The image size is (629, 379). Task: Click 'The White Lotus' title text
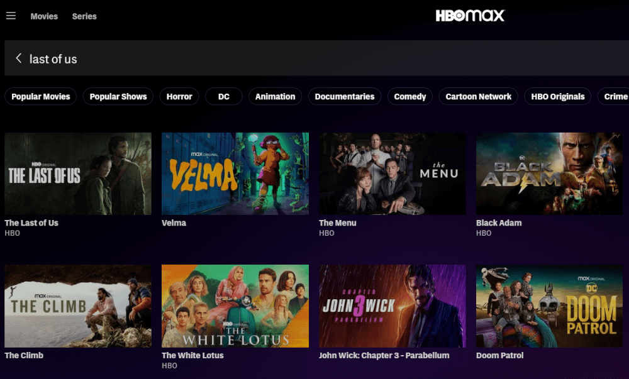(x=192, y=355)
